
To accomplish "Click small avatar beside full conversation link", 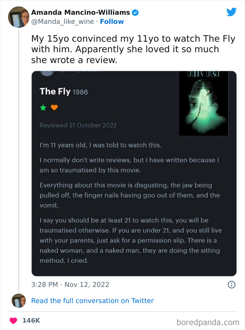I will pyautogui.click(x=19, y=301).
